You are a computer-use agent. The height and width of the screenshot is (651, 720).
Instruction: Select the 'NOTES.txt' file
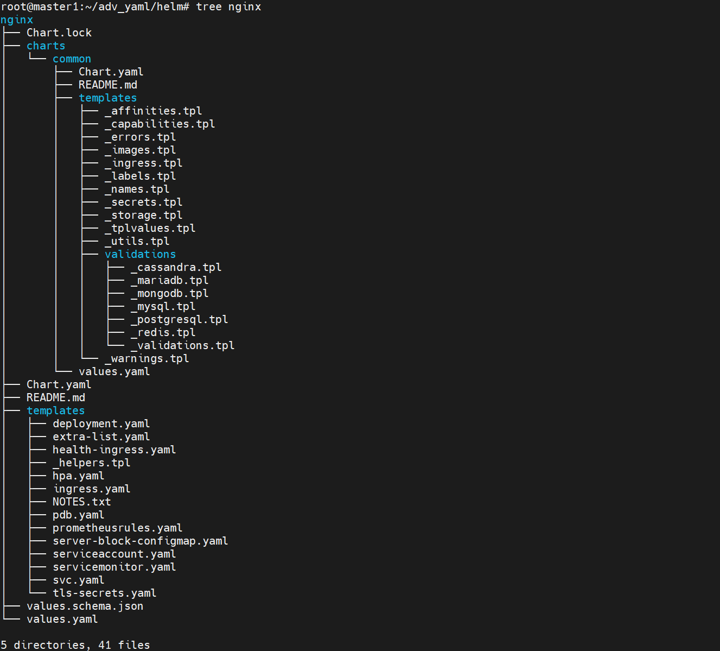coord(81,502)
